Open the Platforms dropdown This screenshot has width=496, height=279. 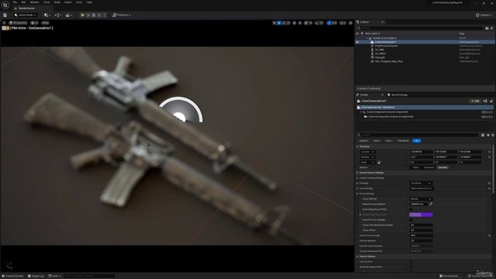(122, 15)
